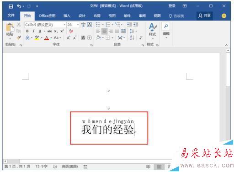This screenshot has width=234, height=172.
Task: Open the 文件 File tab
Action: 11,16
